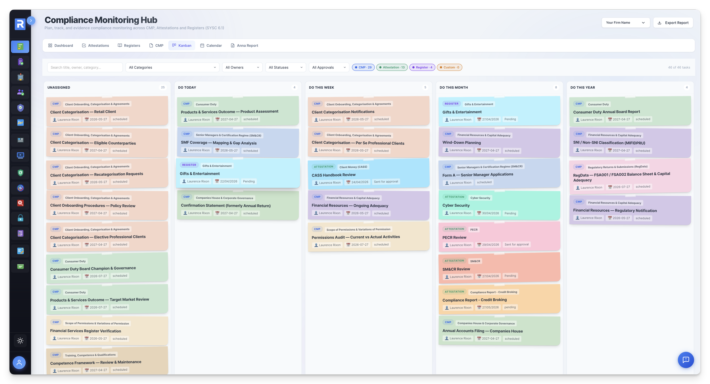
Task: Toggle the CMP · 29 filter chip
Action: [363, 67]
